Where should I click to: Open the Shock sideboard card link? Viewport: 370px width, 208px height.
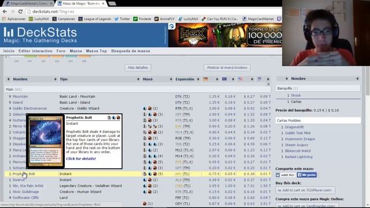pyautogui.click(x=295, y=95)
